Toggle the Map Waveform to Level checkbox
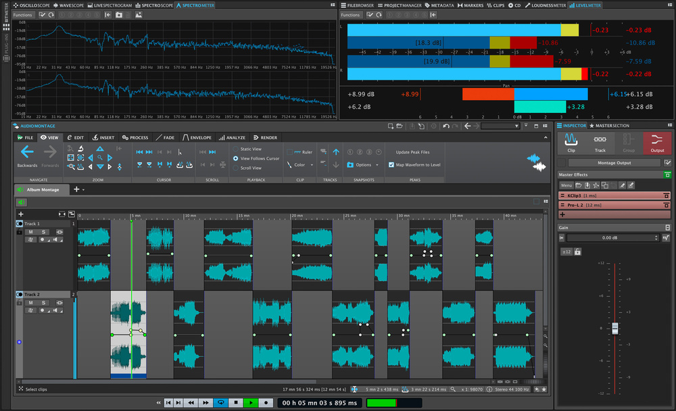The width and height of the screenshot is (676, 411). click(391, 164)
